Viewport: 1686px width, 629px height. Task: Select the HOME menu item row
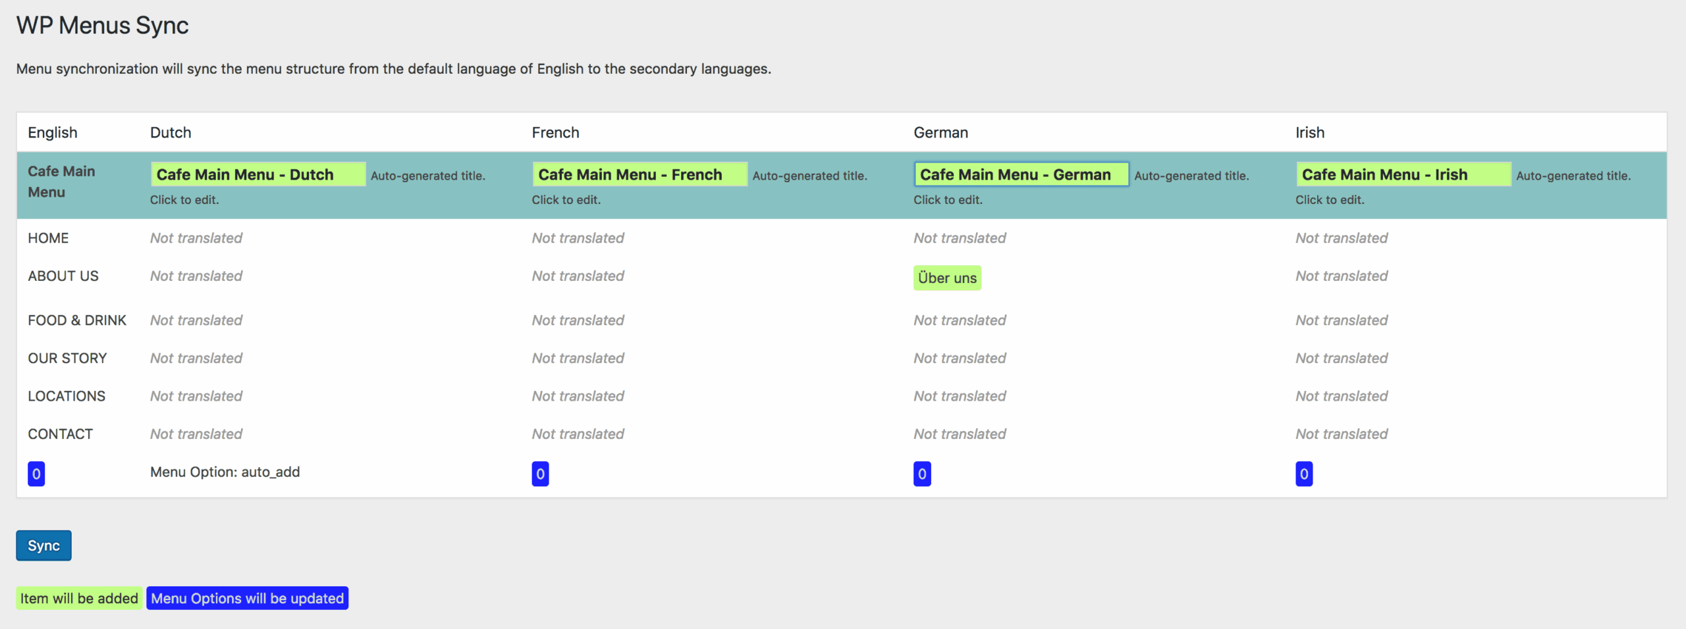pos(48,238)
